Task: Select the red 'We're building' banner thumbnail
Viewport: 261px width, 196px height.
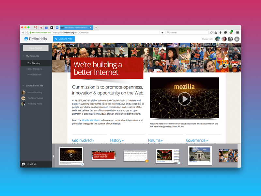Action: click(103, 156)
